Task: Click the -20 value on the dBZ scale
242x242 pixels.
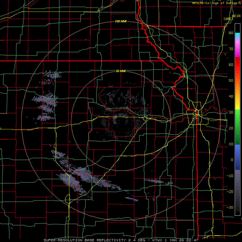Action: (x=230, y=191)
